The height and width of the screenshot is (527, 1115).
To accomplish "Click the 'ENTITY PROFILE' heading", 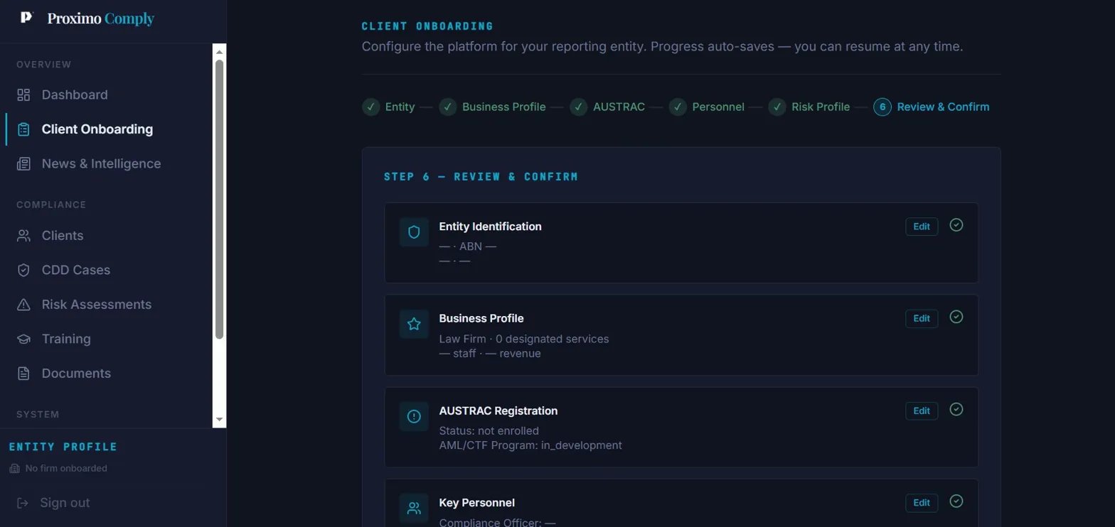I will click(63, 447).
